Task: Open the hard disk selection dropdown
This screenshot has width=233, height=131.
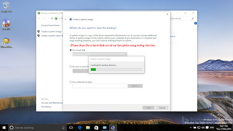Action: [100, 54]
